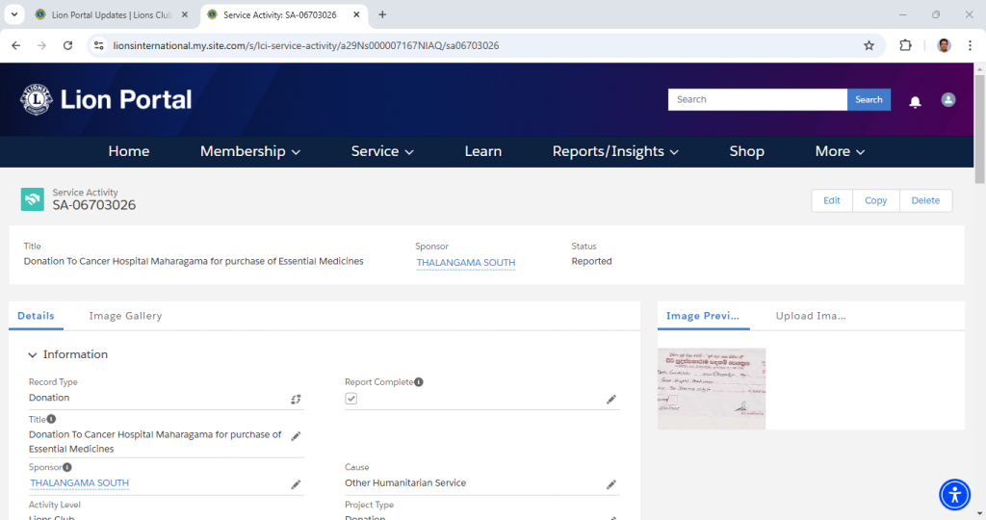Open the accessibility widget button
Viewport: 986px width, 520px height.
[954, 494]
